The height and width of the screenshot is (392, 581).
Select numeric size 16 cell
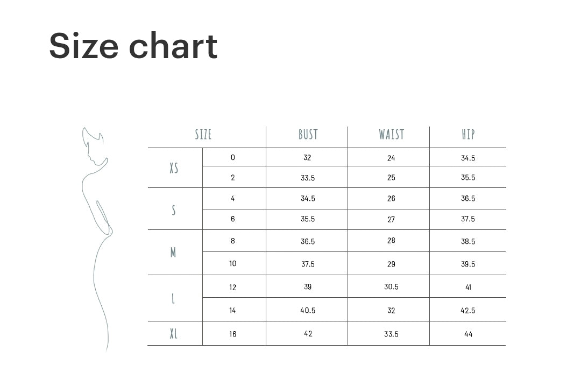click(x=233, y=334)
